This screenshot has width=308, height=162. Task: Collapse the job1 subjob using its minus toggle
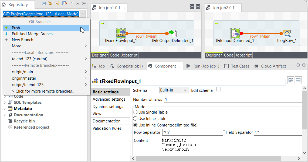pyautogui.click(x=102, y=23)
